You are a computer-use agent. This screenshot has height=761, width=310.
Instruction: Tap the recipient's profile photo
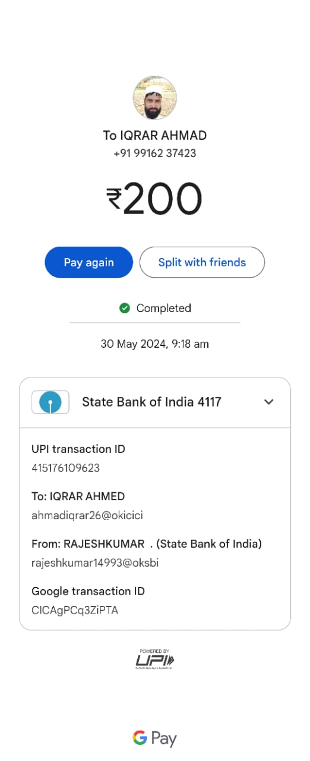154,98
